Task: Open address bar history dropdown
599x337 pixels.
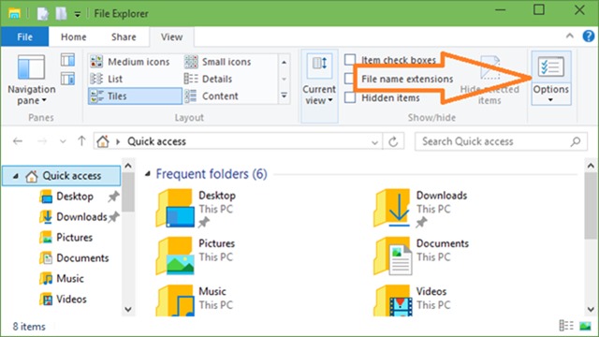Action: click(374, 142)
